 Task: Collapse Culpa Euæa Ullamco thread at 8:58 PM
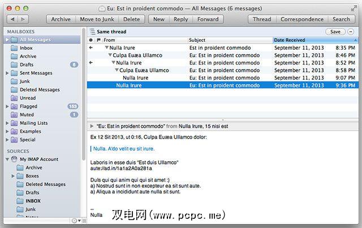(x=117, y=70)
